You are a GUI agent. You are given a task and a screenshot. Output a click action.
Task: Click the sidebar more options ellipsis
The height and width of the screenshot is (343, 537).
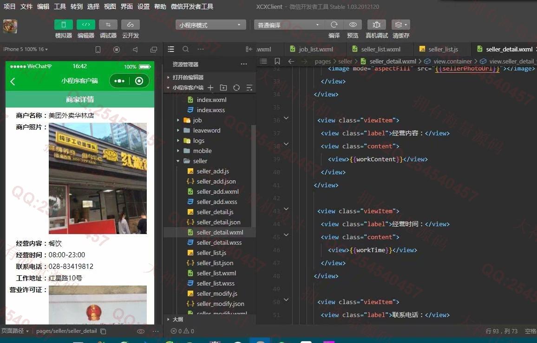pos(201,49)
